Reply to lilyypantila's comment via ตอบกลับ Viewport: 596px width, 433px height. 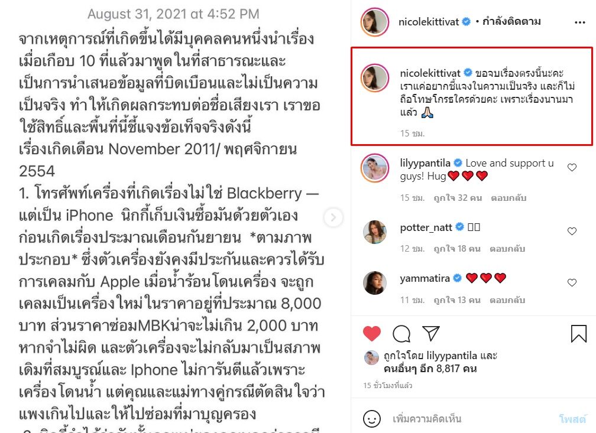[508, 198]
